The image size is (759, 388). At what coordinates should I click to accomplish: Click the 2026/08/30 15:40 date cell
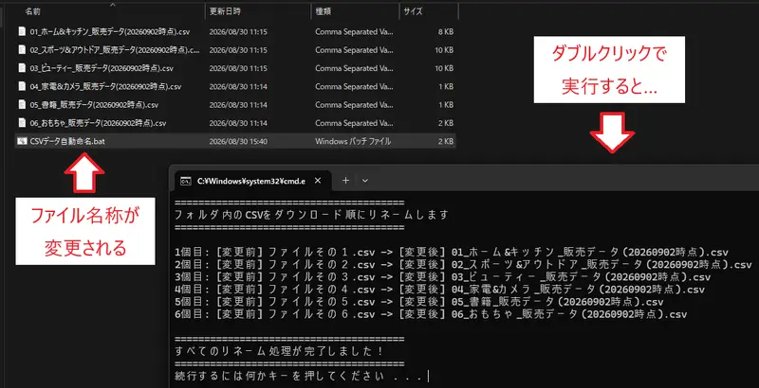[x=238, y=142]
